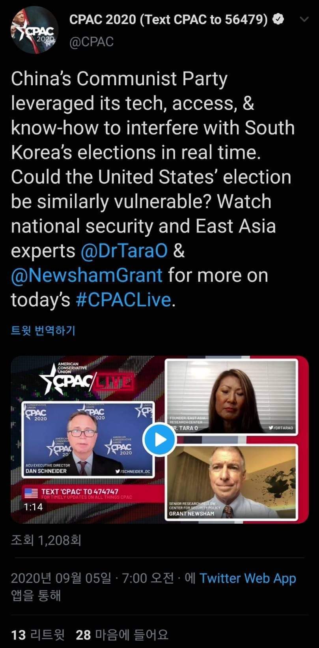This screenshot has width=319, height=648.
Task: View the 13 리트윗 retweets list
Action: pyautogui.click(x=37, y=635)
